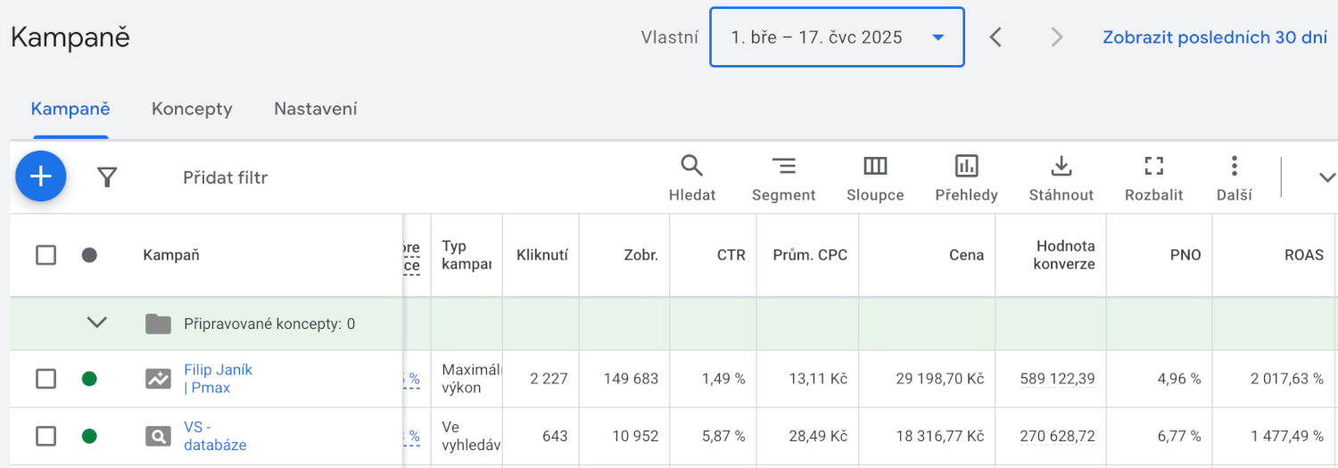Open the funnel filter icon
Image resolution: width=1338 pixels, height=468 pixels.
[x=107, y=177]
